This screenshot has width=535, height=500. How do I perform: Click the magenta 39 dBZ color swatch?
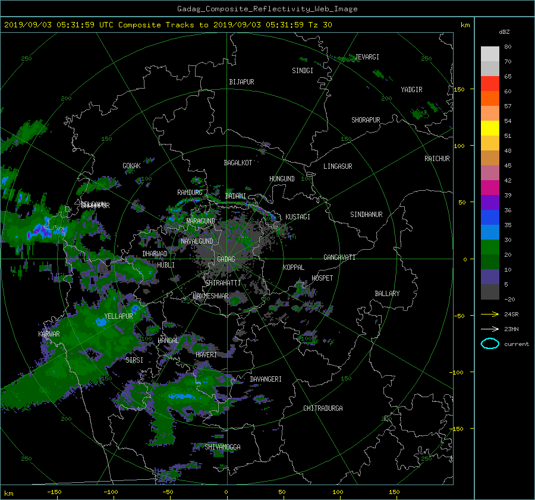point(490,188)
